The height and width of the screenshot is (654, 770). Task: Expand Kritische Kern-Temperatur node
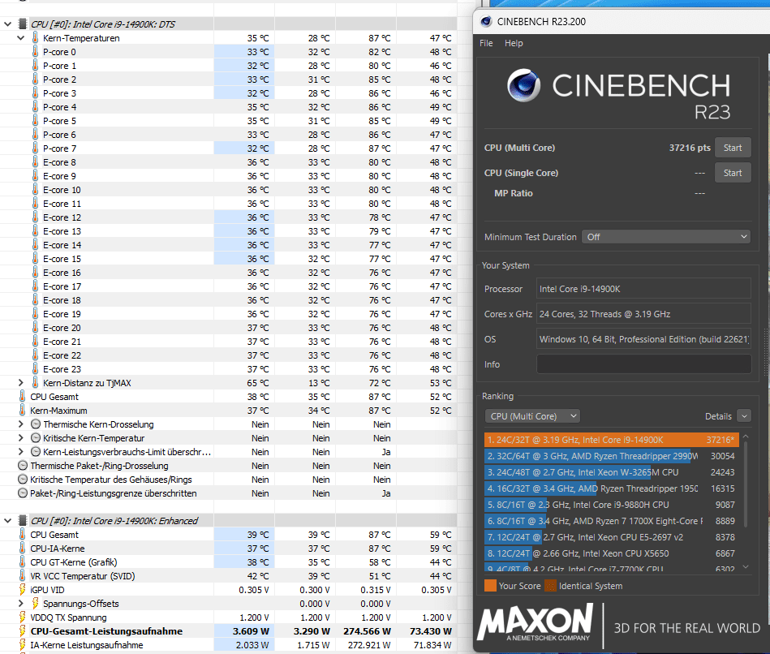pyautogui.click(x=20, y=438)
